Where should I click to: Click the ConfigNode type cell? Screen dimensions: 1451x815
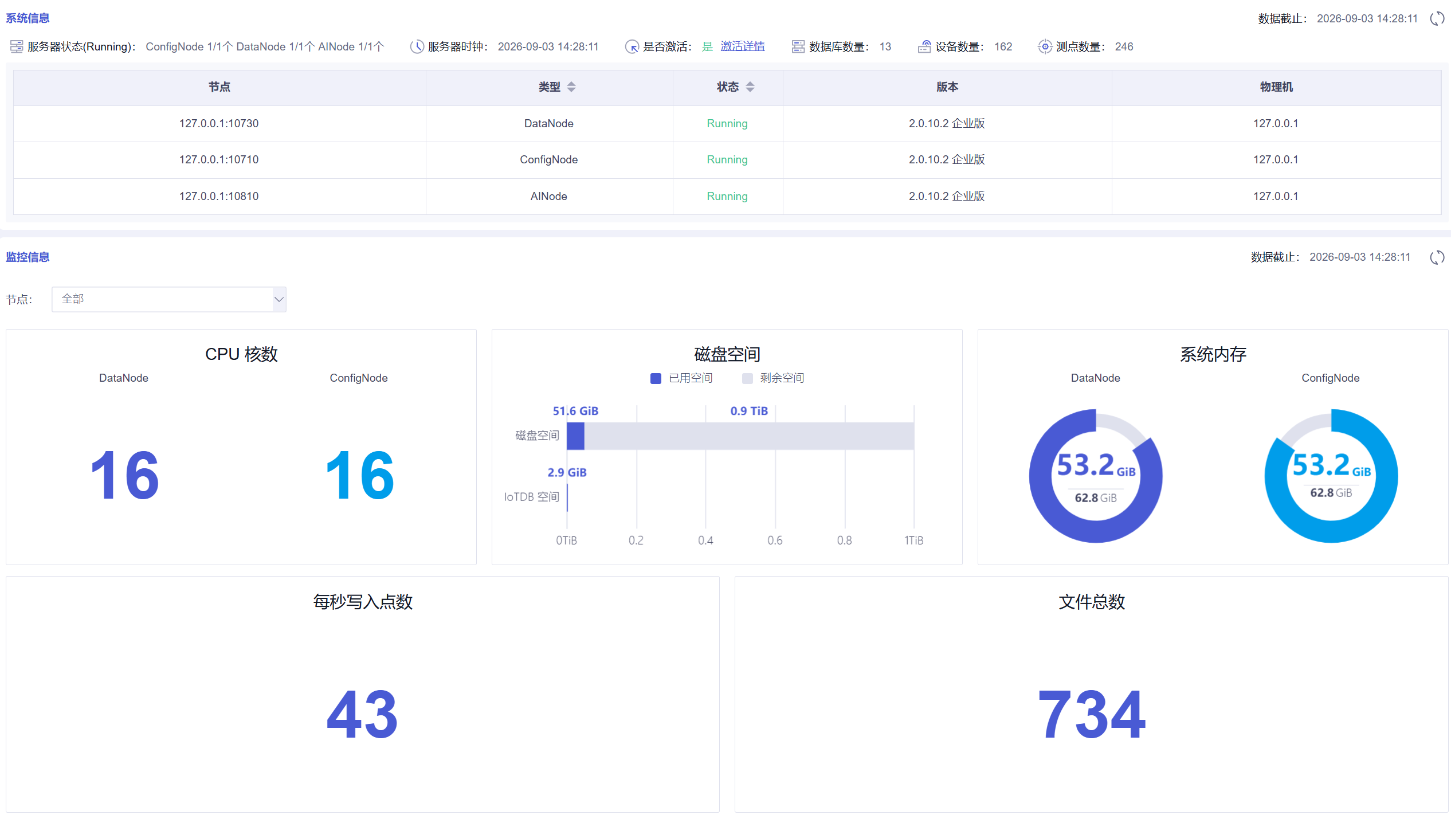tap(549, 159)
